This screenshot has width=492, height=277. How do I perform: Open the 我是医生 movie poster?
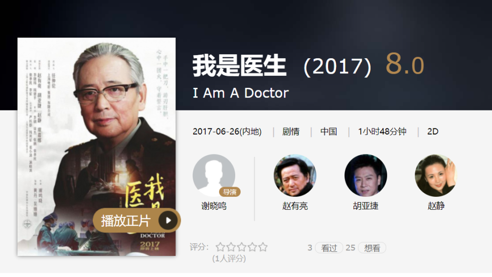click(96, 147)
